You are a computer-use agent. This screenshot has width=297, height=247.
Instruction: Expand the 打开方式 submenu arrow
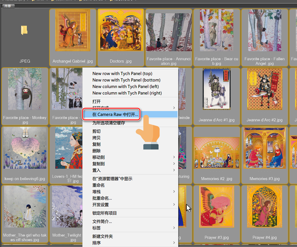coord(174,108)
